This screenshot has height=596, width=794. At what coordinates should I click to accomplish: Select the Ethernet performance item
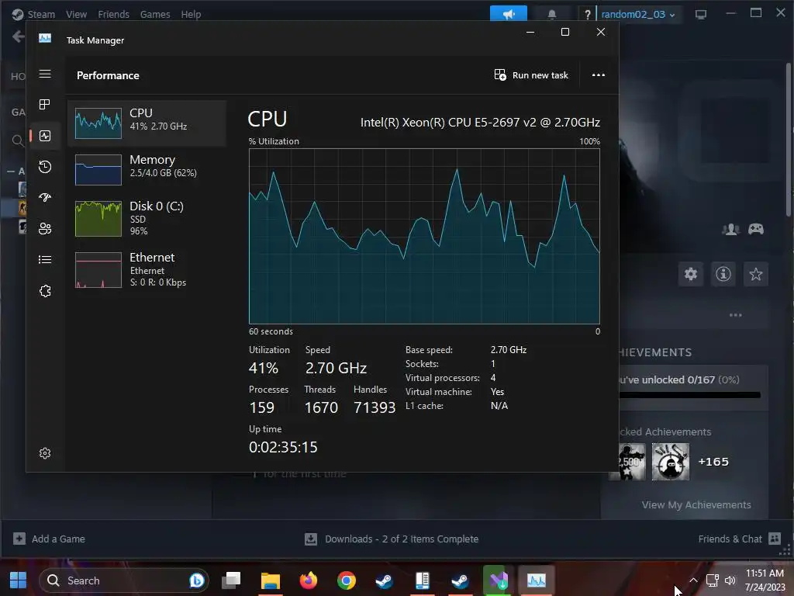click(147, 269)
